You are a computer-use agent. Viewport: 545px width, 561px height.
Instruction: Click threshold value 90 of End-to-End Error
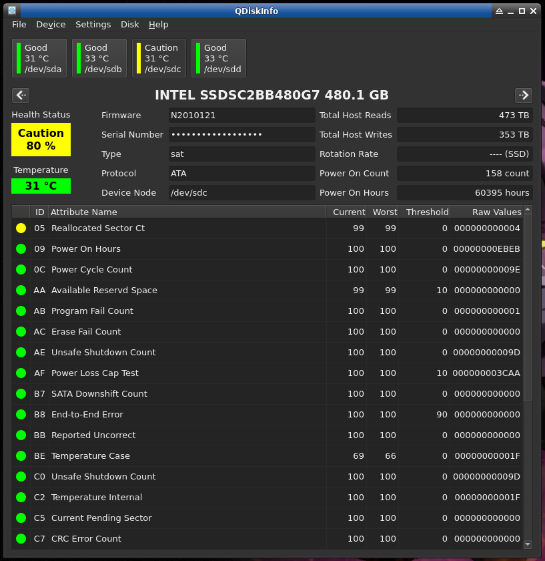point(442,415)
